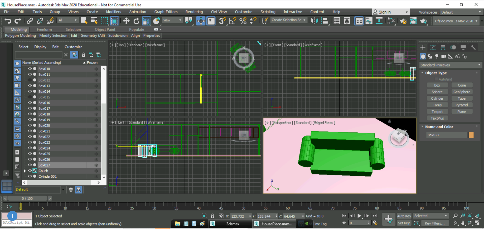
Task: Select the Select and Move tool
Action: click(126, 21)
